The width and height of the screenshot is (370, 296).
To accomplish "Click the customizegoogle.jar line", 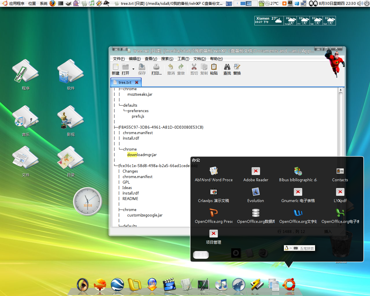I will click(x=145, y=215).
